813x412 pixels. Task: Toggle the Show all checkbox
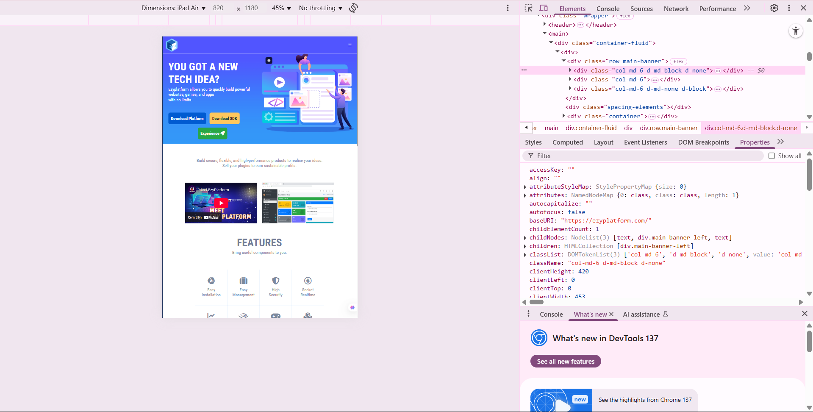[772, 156]
